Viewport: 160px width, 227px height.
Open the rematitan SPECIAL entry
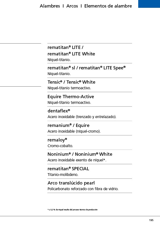pos(68,169)
